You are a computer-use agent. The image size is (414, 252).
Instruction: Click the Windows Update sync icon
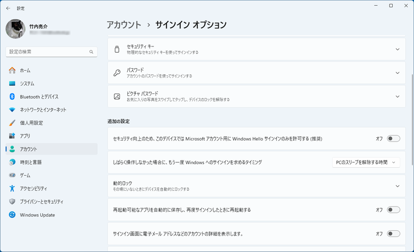[12, 215]
